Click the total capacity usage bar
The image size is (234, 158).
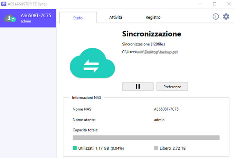tap(146, 138)
